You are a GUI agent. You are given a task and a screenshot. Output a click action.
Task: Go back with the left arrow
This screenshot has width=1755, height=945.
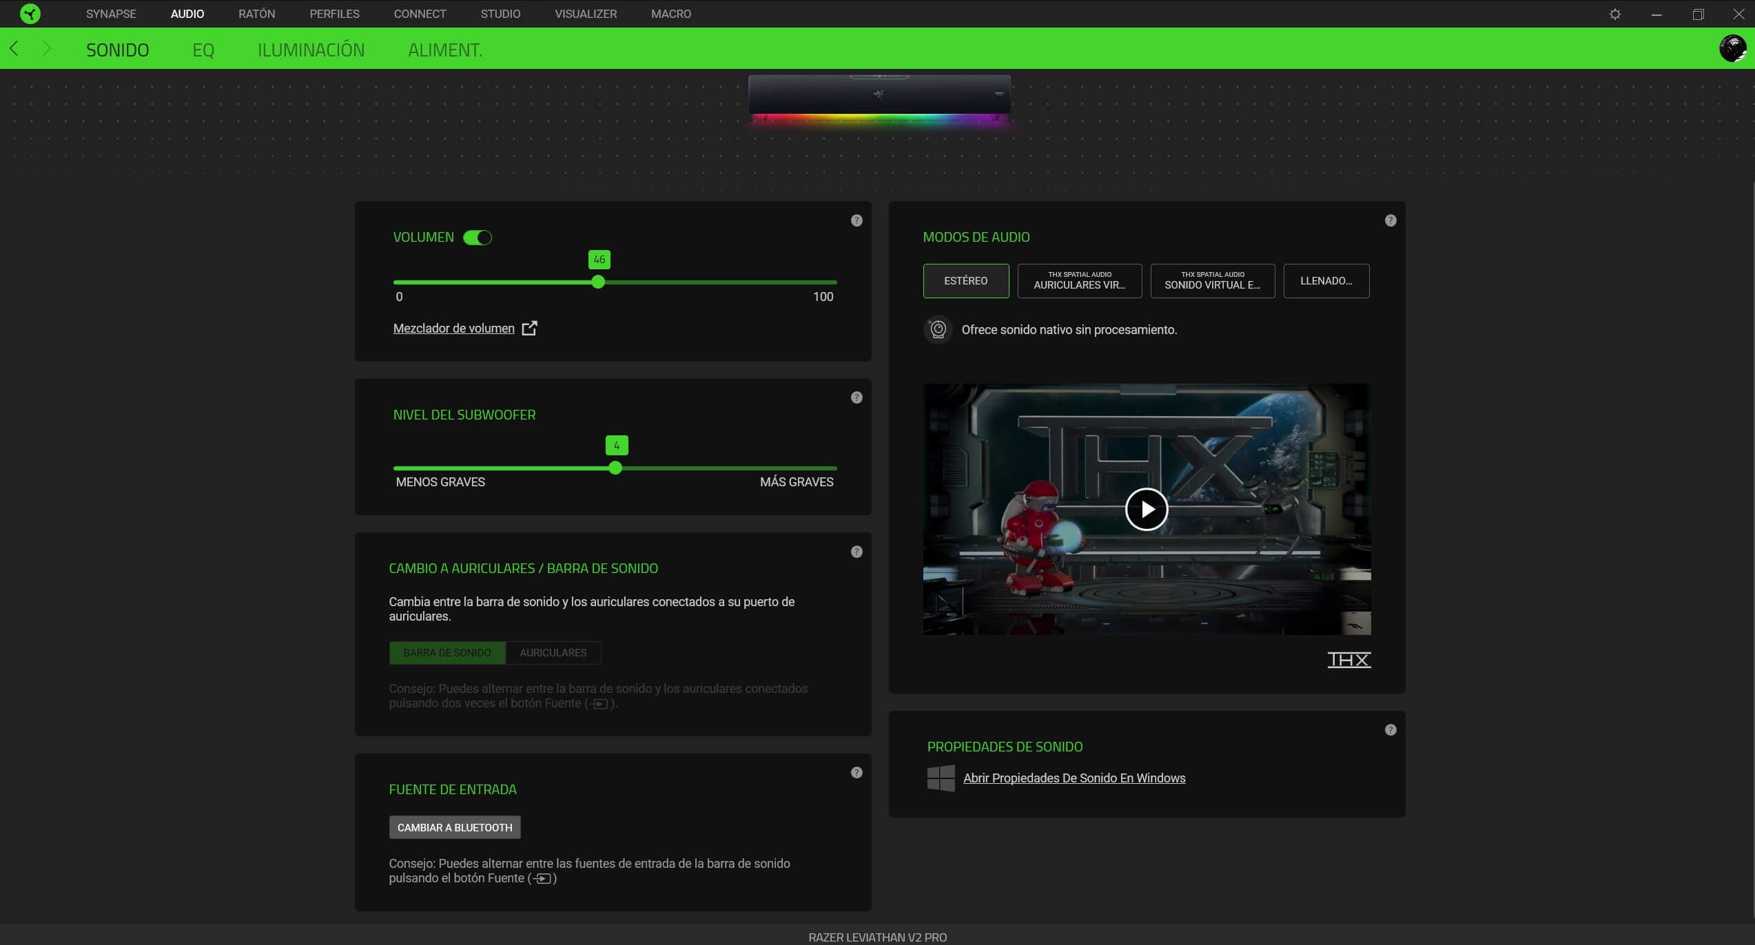coord(14,49)
